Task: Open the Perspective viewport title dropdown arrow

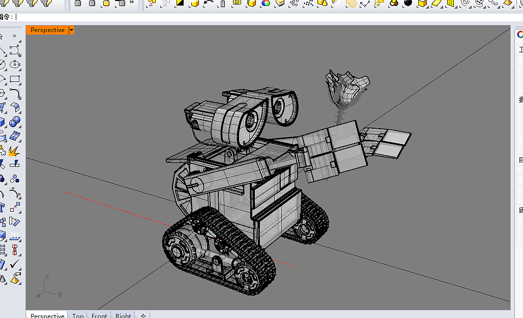Action: click(x=71, y=30)
